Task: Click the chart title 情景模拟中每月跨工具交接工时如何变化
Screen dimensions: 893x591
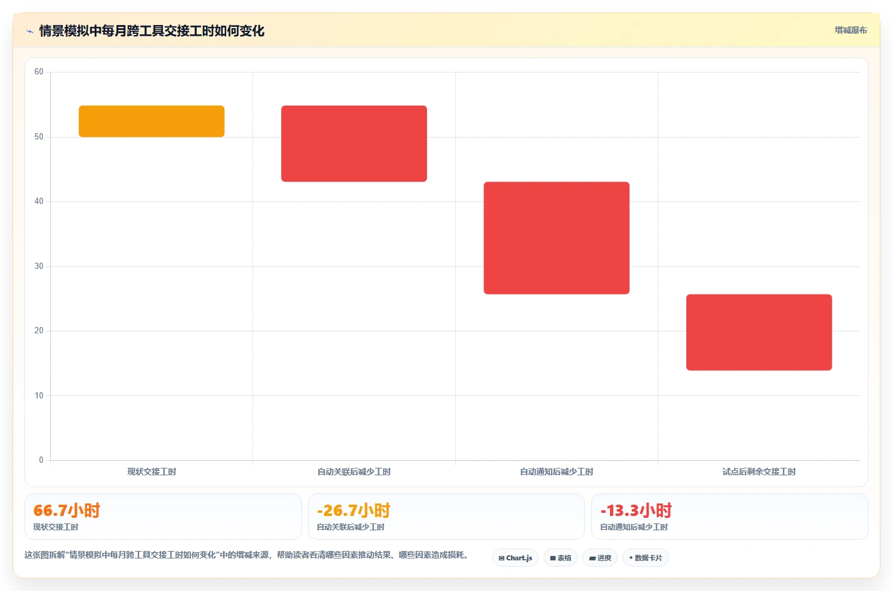Action: (x=152, y=31)
